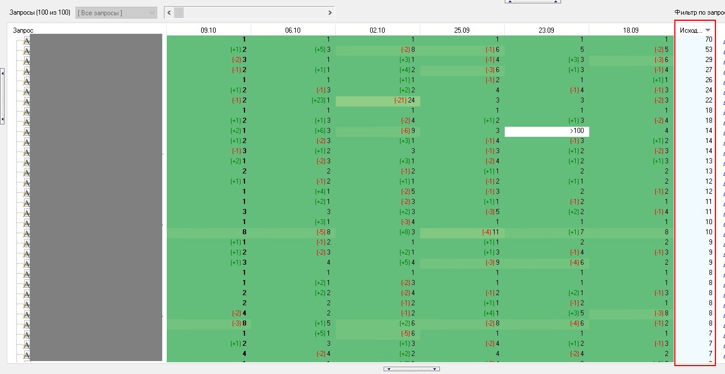Click the horizontal scrollbar left arrow

[169, 12]
